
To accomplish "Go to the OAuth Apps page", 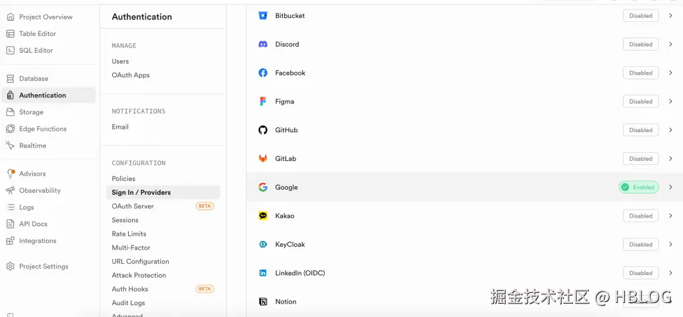I will pos(131,75).
